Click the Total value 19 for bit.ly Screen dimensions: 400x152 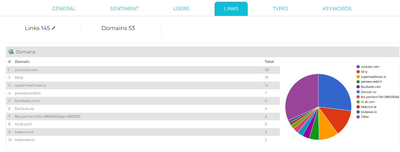pyautogui.click(x=267, y=78)
